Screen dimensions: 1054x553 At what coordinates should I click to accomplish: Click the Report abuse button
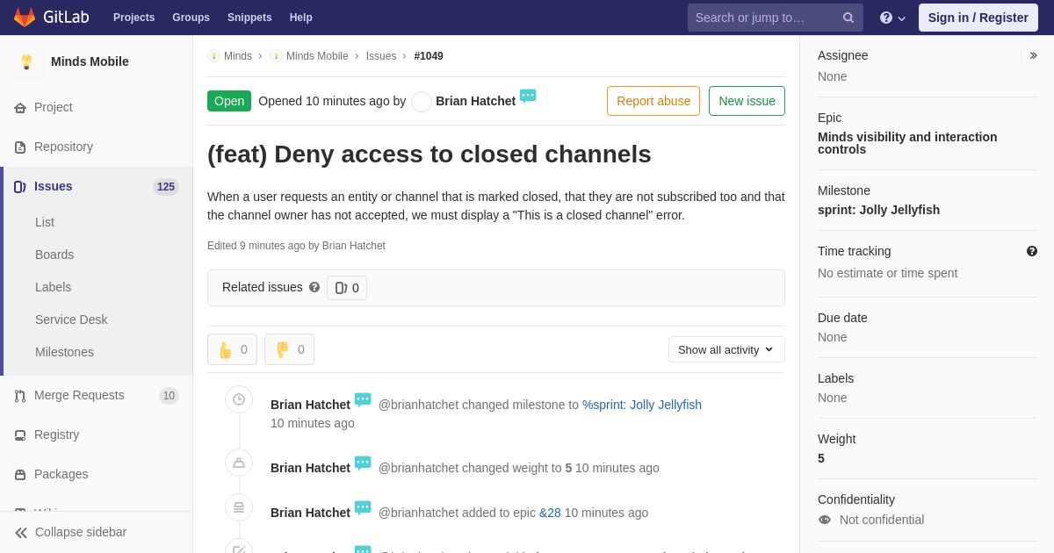(x=653, y=101)
